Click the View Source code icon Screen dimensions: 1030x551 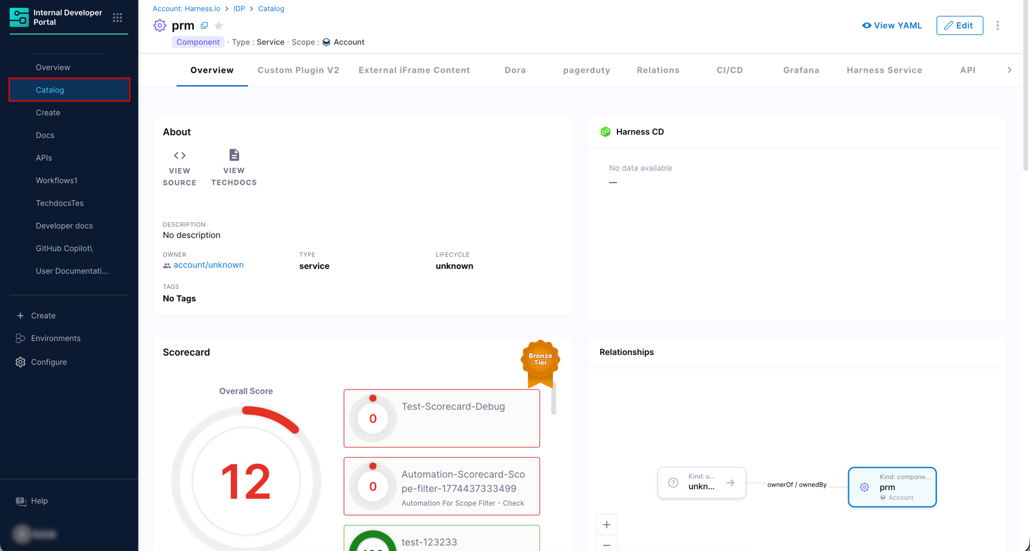179,155
